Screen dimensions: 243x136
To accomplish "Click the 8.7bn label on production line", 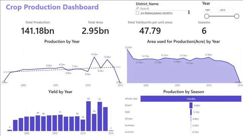I will [x=62, y=65].
